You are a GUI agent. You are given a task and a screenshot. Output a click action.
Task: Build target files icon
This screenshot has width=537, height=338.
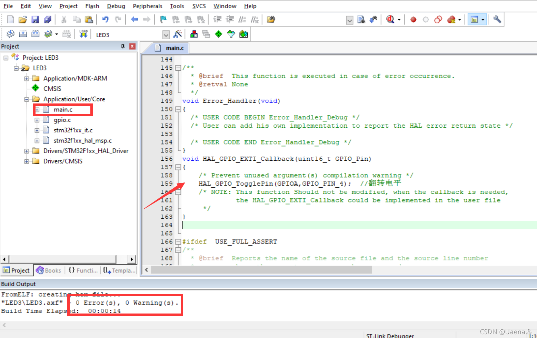(x=23, y=34)
